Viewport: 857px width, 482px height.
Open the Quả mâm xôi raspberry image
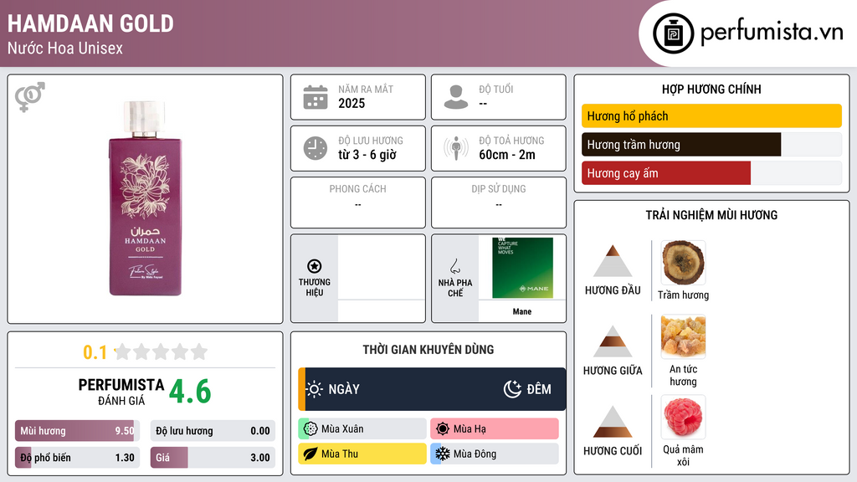coord(683,417)
